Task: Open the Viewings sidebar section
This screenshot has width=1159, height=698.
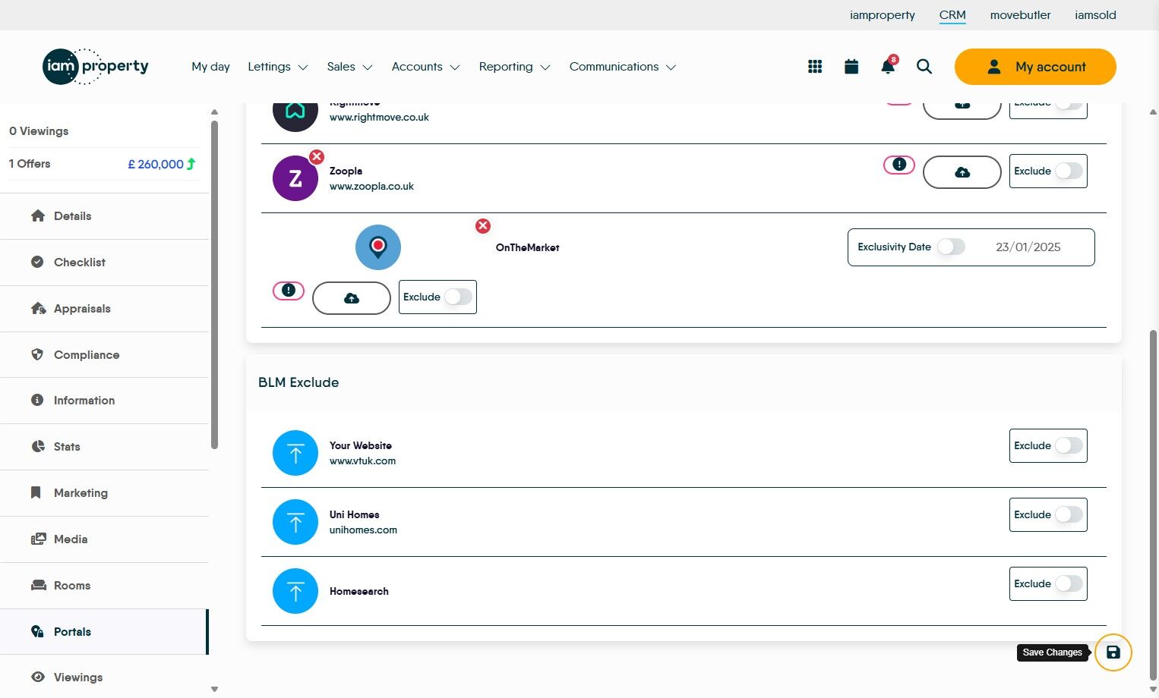Action: pos(105,678)
